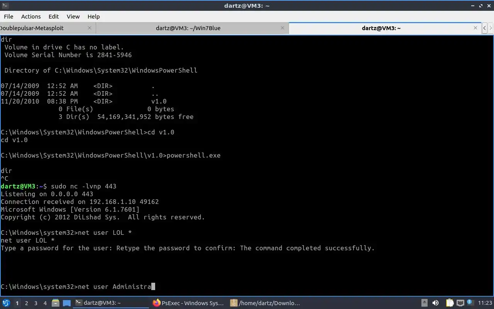494x309 pixels.
Task: Open the Actions menu
Action: [31, 16]
